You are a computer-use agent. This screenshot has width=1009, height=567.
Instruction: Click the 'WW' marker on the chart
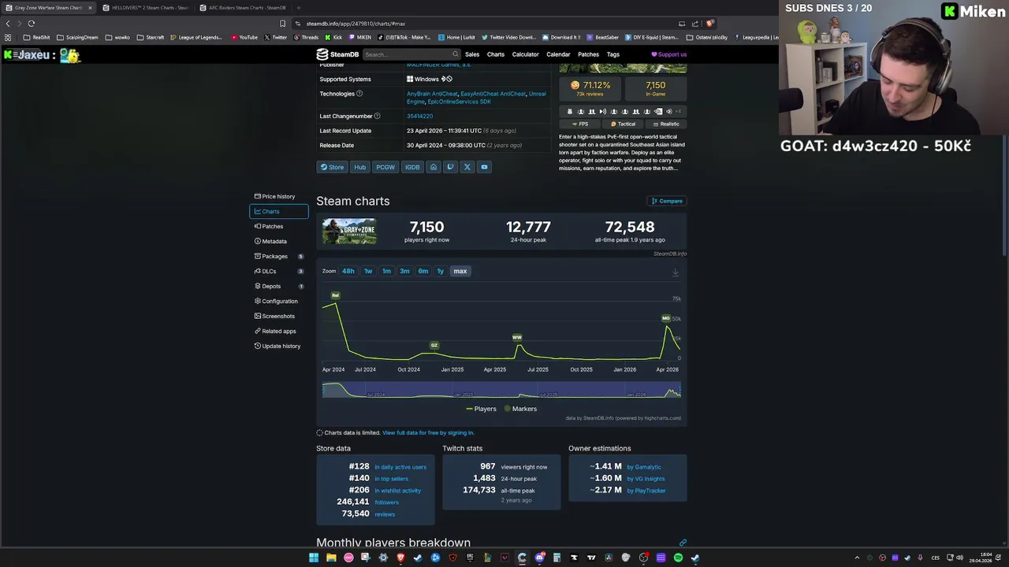click(517, 337)
